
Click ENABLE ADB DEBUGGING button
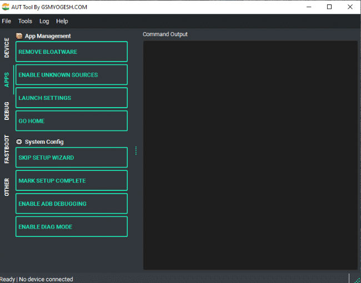click(x=71, y=204)
